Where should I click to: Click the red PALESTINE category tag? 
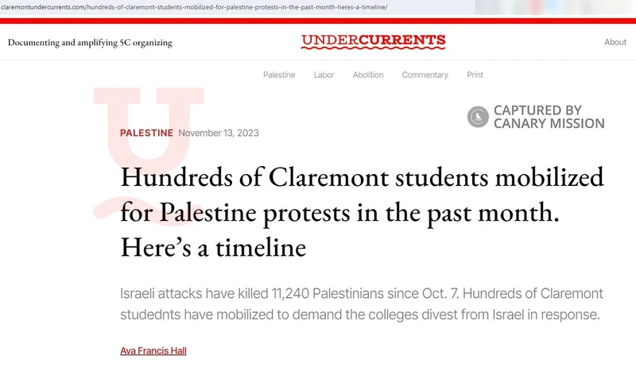146,133
